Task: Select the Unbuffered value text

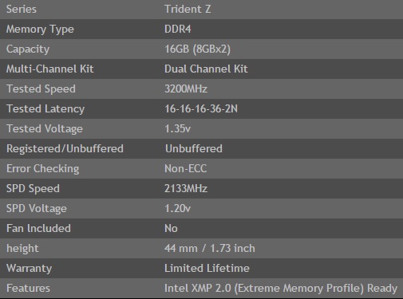Action: (x=194, y=149)
